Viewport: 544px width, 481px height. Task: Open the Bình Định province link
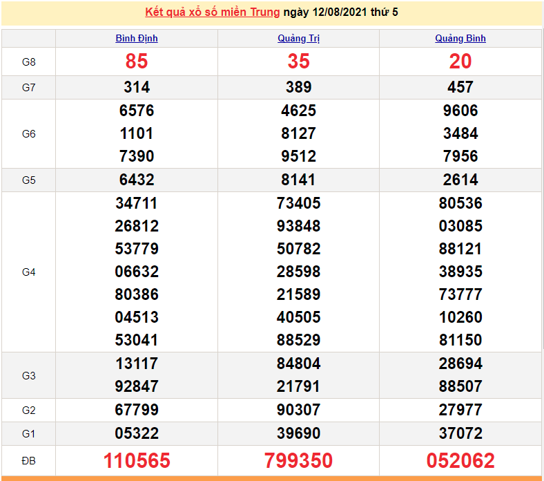[x=137, y=39]
